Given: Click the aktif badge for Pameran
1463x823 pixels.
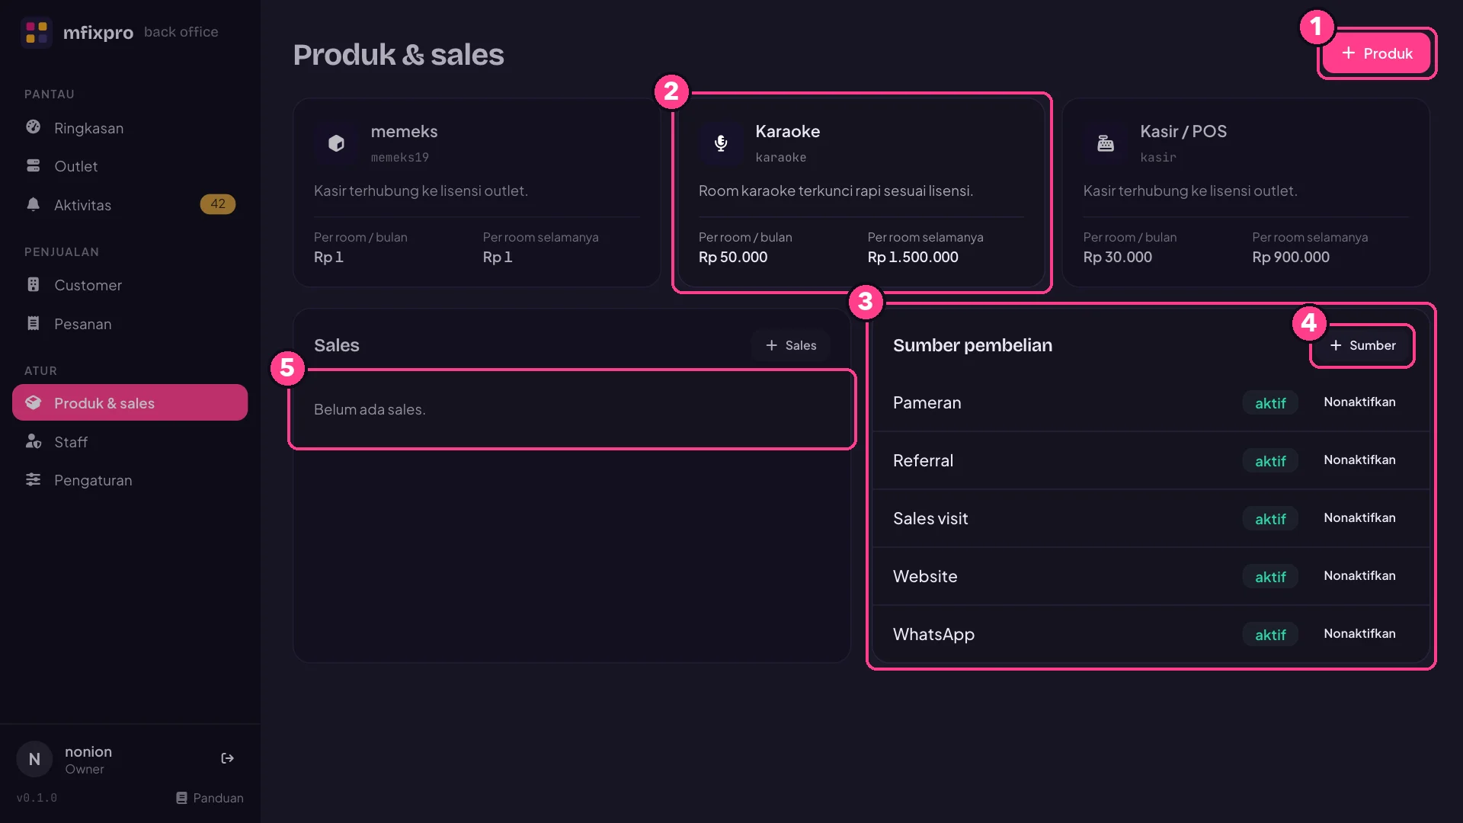Looking at the screenshot, I should [1270, 403].
